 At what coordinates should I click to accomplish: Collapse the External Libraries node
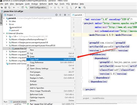[x=4, y=33]
